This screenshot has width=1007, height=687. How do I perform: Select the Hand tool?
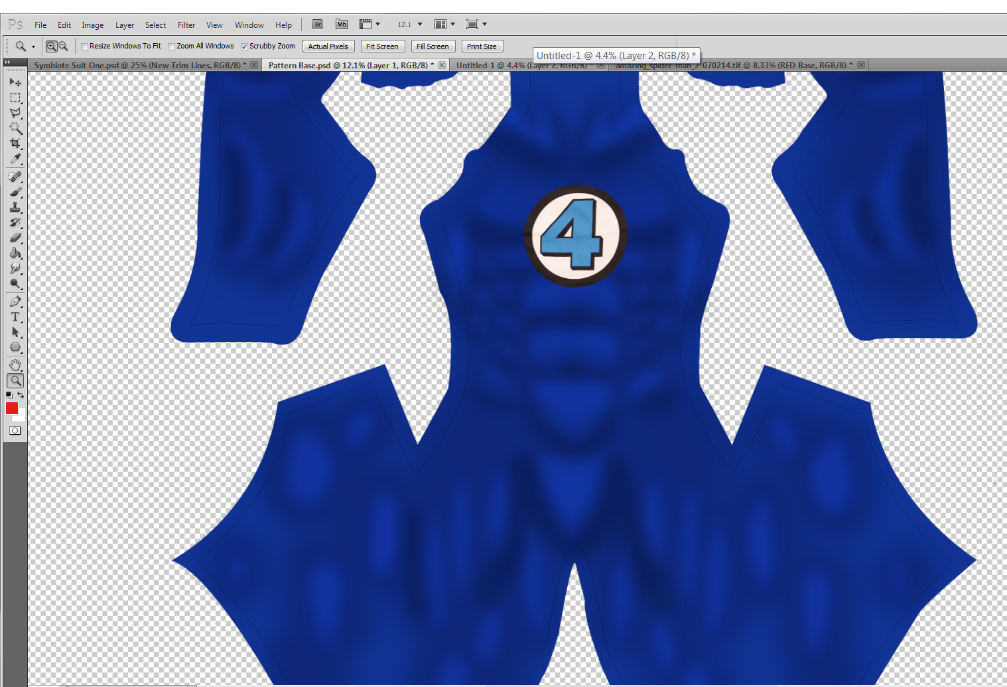[x=15, y=365]
